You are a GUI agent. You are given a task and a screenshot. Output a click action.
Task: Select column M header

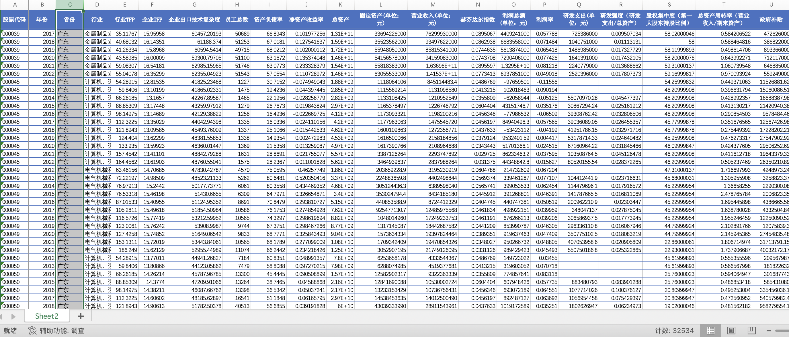click(433, 5)
